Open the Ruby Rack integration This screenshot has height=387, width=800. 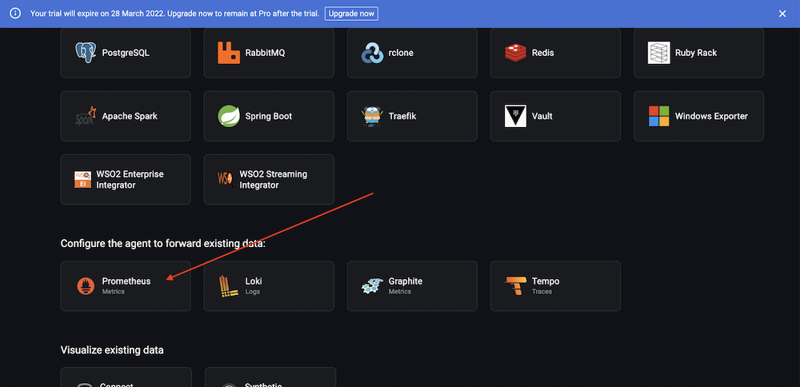(x=699, y=53)
